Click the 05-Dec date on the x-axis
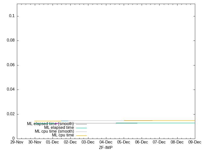202x151 pixels. 124,142
